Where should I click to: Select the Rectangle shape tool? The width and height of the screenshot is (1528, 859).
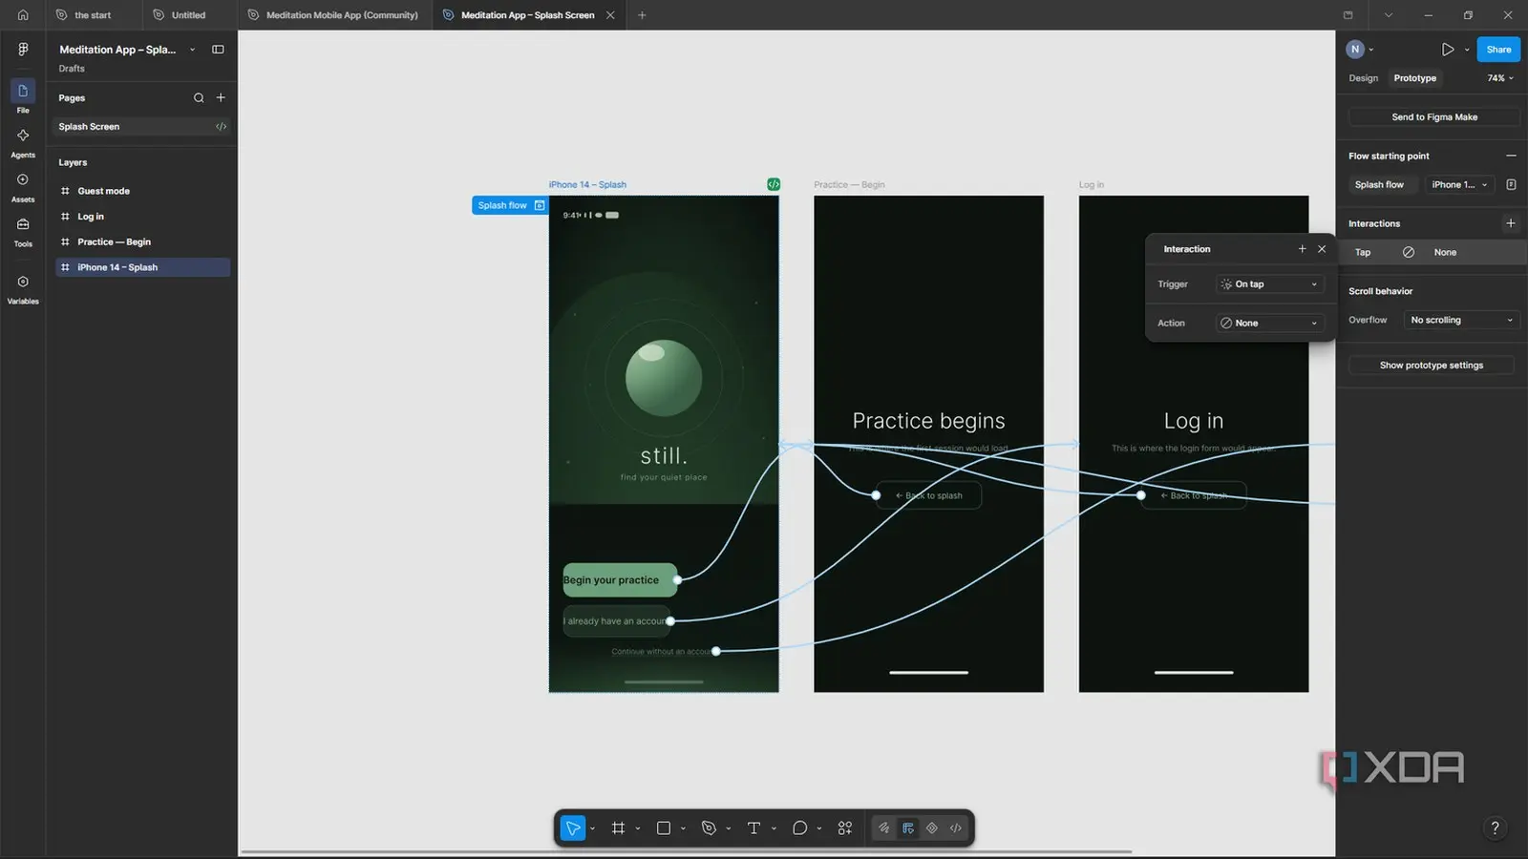(x=664, y=828)
